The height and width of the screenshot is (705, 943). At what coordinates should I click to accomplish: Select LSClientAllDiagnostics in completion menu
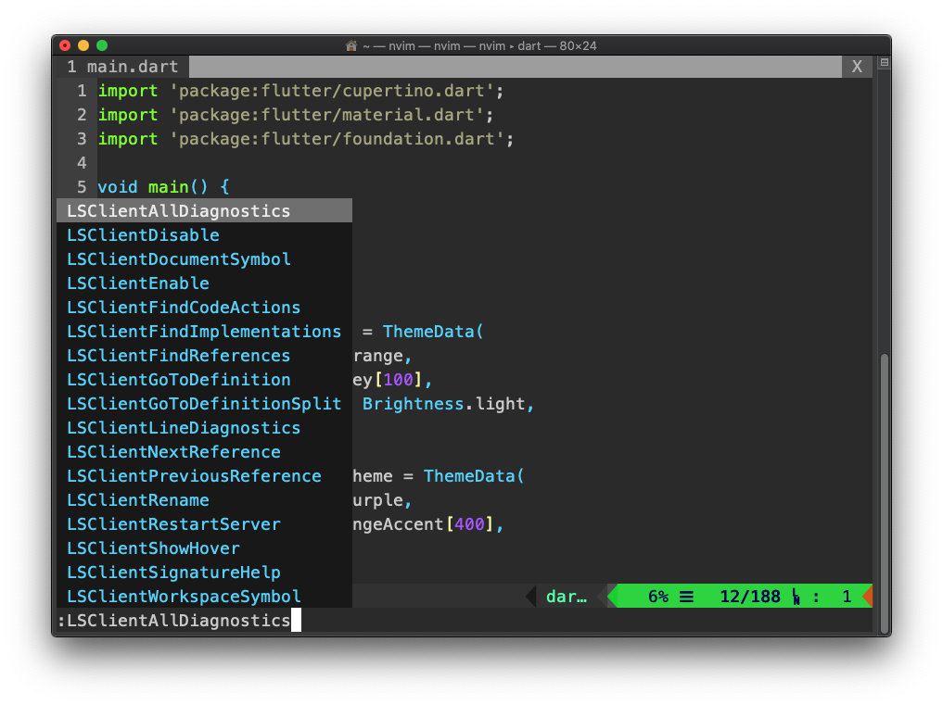click(x=205, y=211)
